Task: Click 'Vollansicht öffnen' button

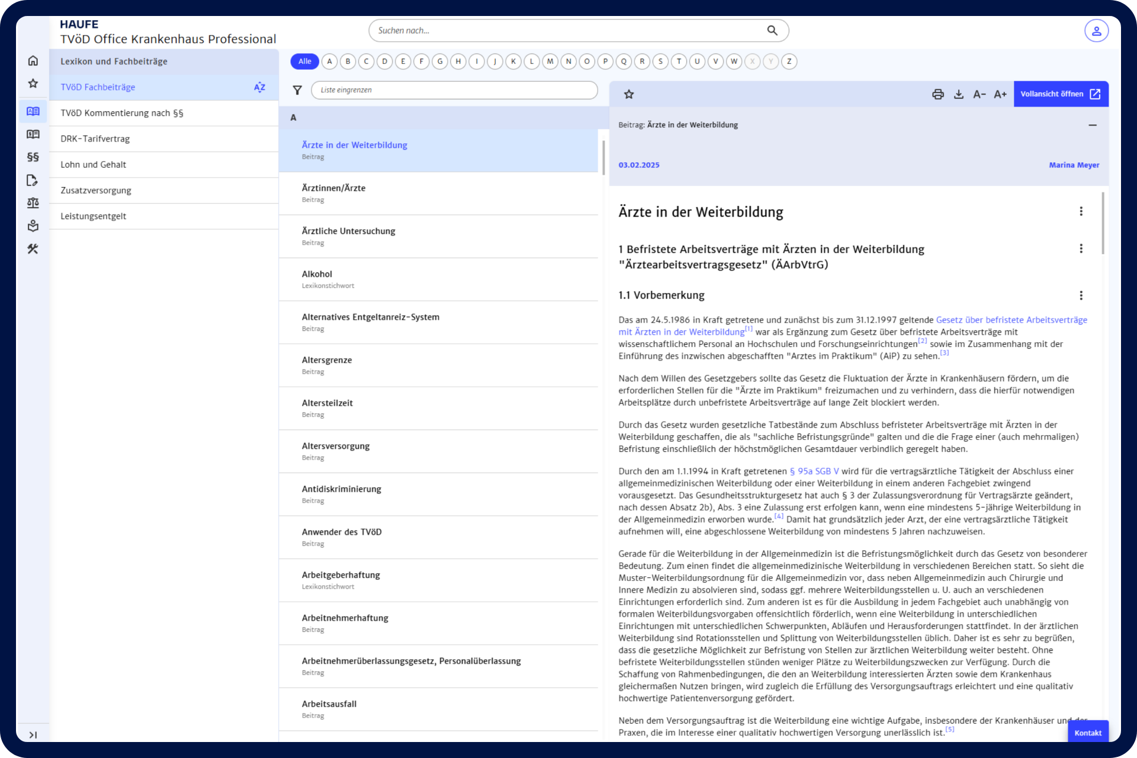Action: tap(1060, 94)
